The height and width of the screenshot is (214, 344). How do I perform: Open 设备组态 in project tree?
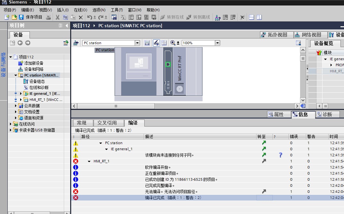(x=37, y=81)
